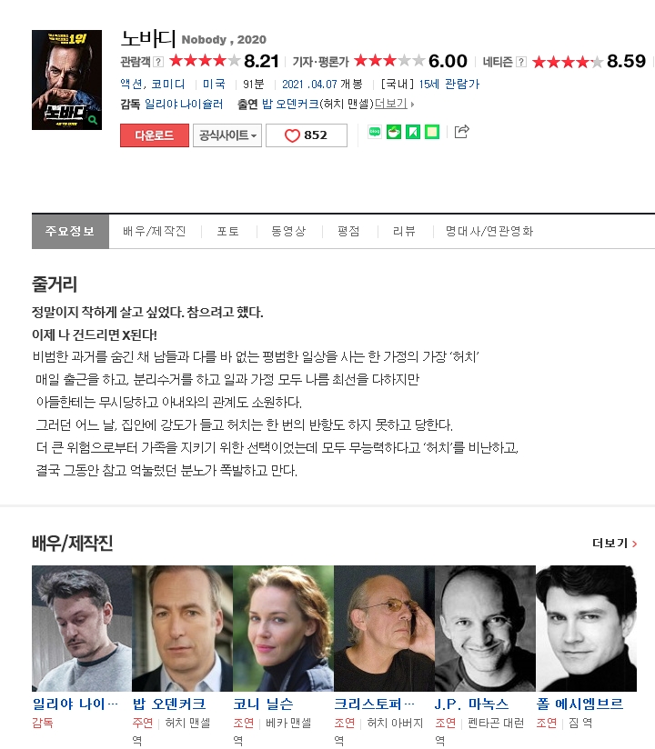Share to Naver Blog icon

375,132
